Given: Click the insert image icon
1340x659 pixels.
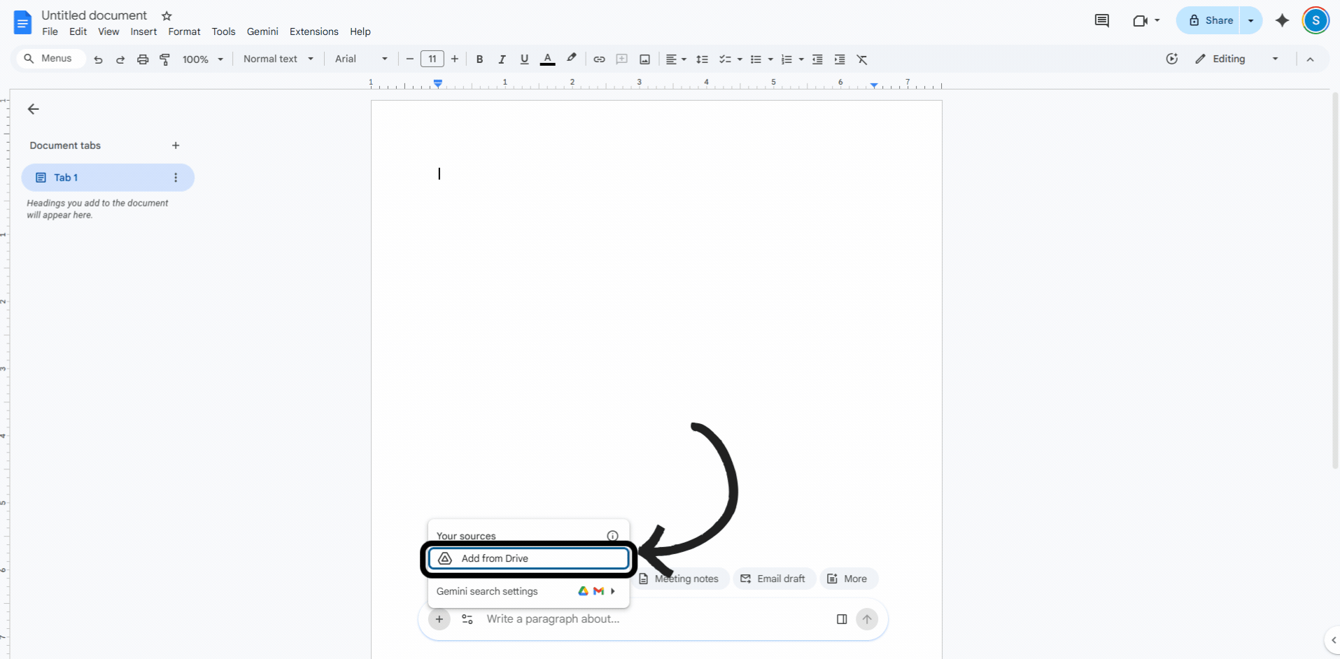Looking at the screenshot, I should click(x=644, y=59).
